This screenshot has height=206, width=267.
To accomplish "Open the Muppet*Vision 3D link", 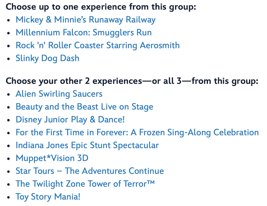I will tap(52, 158).
